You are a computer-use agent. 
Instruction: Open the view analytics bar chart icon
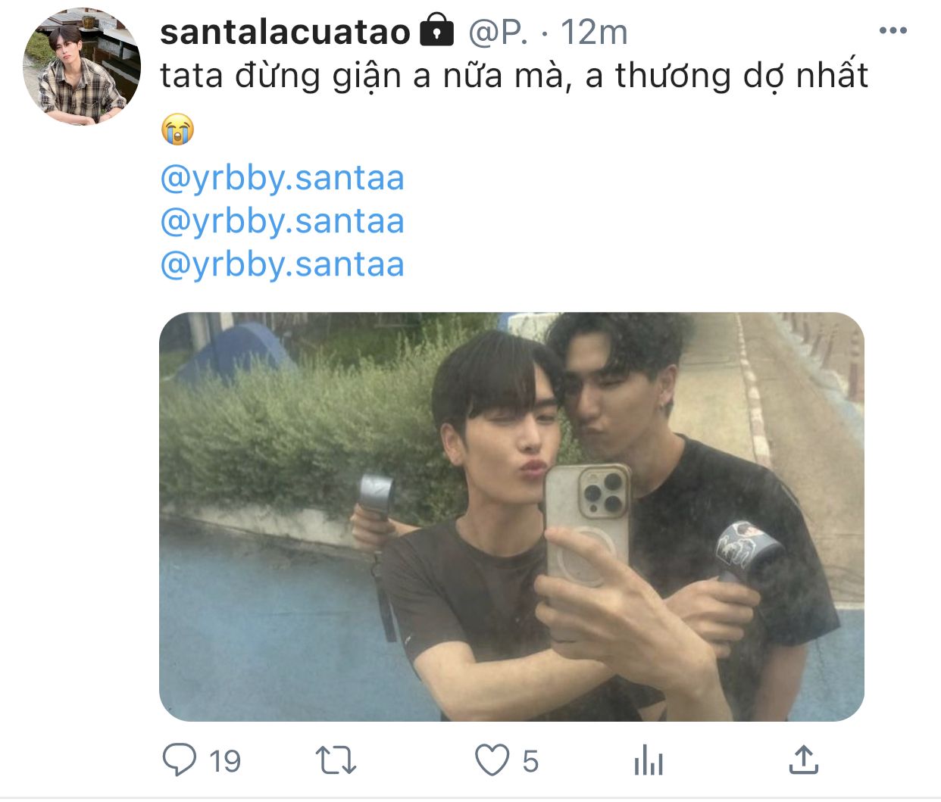[649, 760]
